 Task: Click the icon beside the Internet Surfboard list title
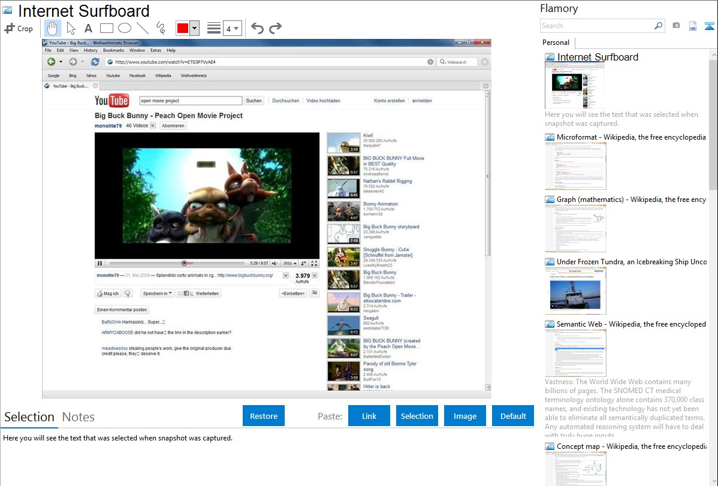tap(550, 58)
